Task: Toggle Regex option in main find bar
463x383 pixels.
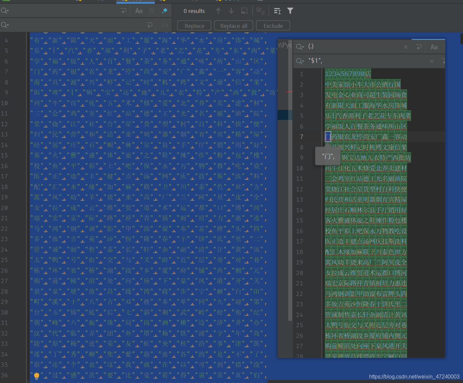Action: (164, 11)
